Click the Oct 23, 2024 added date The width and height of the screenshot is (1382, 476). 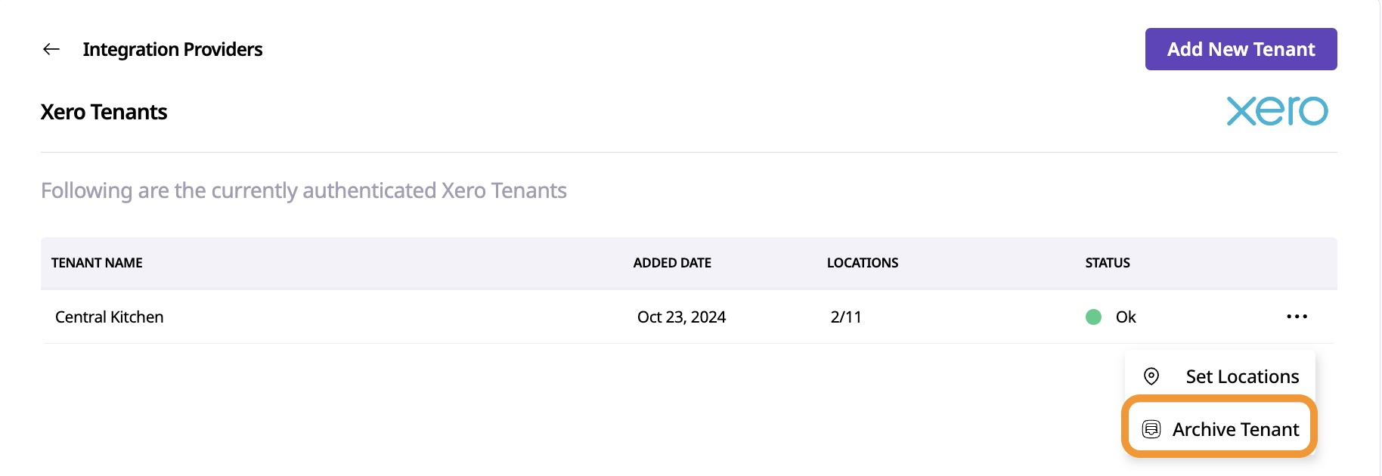(x=681, y=317)
